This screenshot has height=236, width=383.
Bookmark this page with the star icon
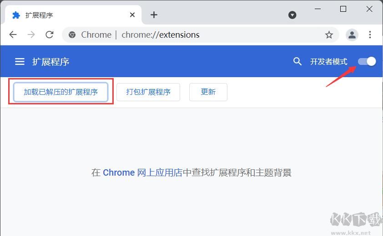click(329, 35)
